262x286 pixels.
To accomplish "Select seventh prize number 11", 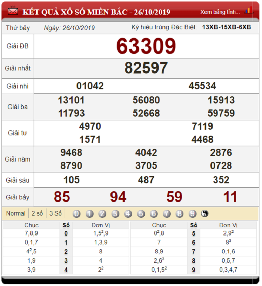I will [x=230, y=197].
